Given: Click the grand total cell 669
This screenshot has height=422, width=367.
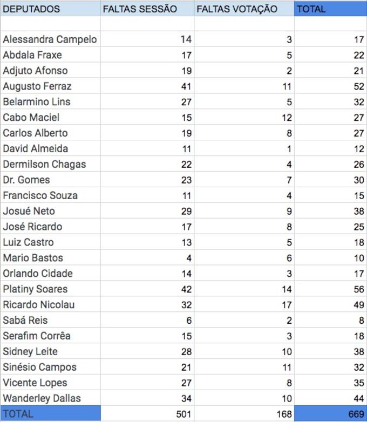Looking at the screenshot, I should pyautogui.click(x=330, y=414).
